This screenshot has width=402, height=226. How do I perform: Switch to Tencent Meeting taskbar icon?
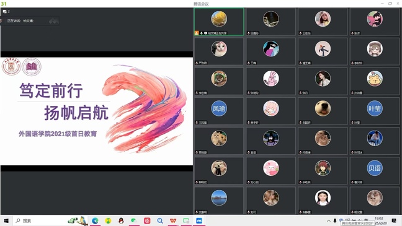coord(199,220)
